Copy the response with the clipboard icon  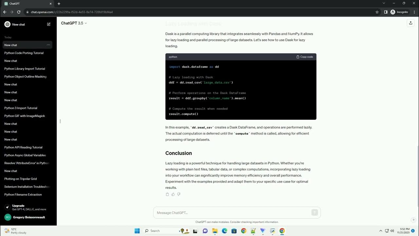click(167, 194)
